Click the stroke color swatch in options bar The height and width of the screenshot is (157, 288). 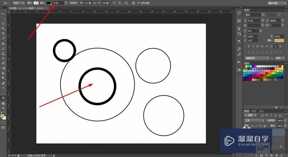pyautogui.click(x=49, y=3)
